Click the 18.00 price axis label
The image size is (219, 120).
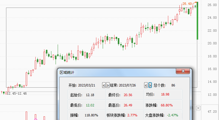tap(212, 56)
